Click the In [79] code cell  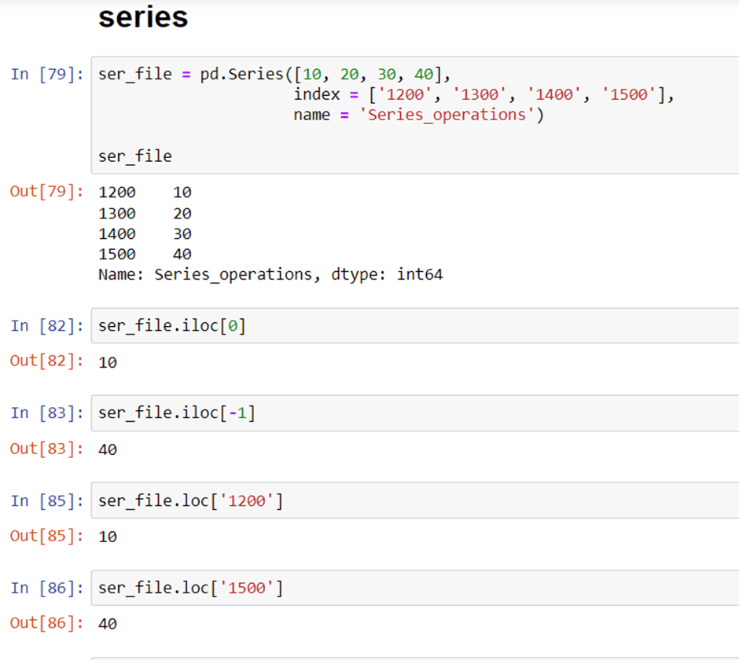pos(415,115)
